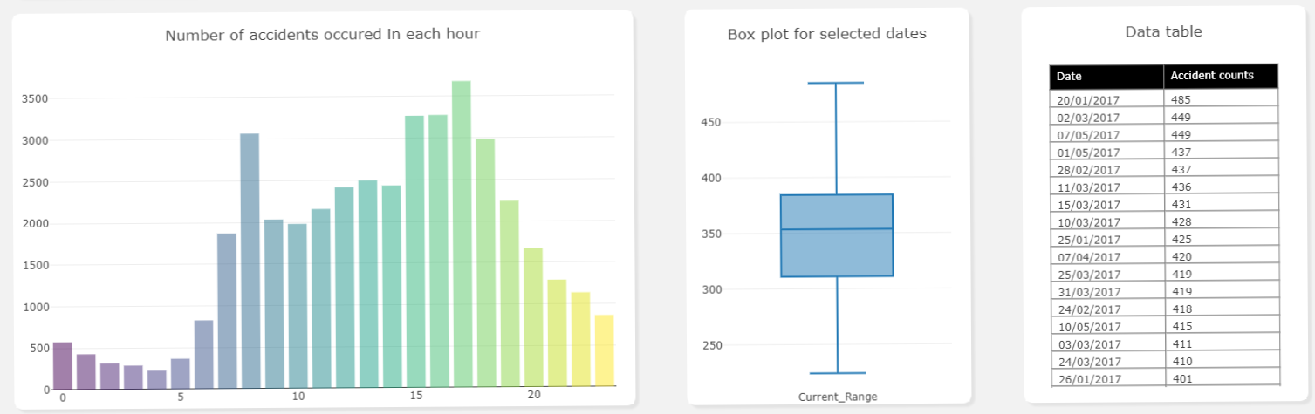1315x414 pixels.
Task: Click the Current_Range axis label
Action: [x=838, y=397]
